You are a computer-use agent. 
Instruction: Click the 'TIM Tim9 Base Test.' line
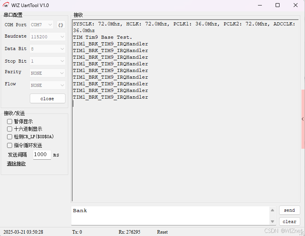pos(102,37)
